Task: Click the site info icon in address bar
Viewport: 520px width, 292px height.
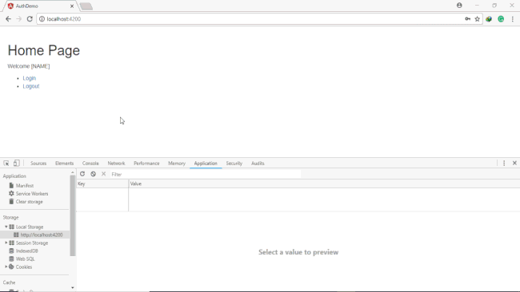Action: coord(42,19)
